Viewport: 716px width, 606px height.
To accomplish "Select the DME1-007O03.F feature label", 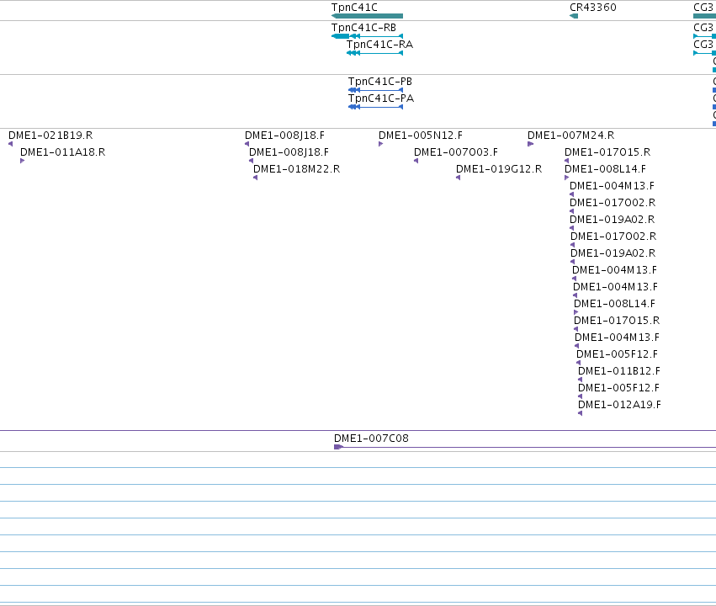I will pyautogui.click(x=456, y=152).
